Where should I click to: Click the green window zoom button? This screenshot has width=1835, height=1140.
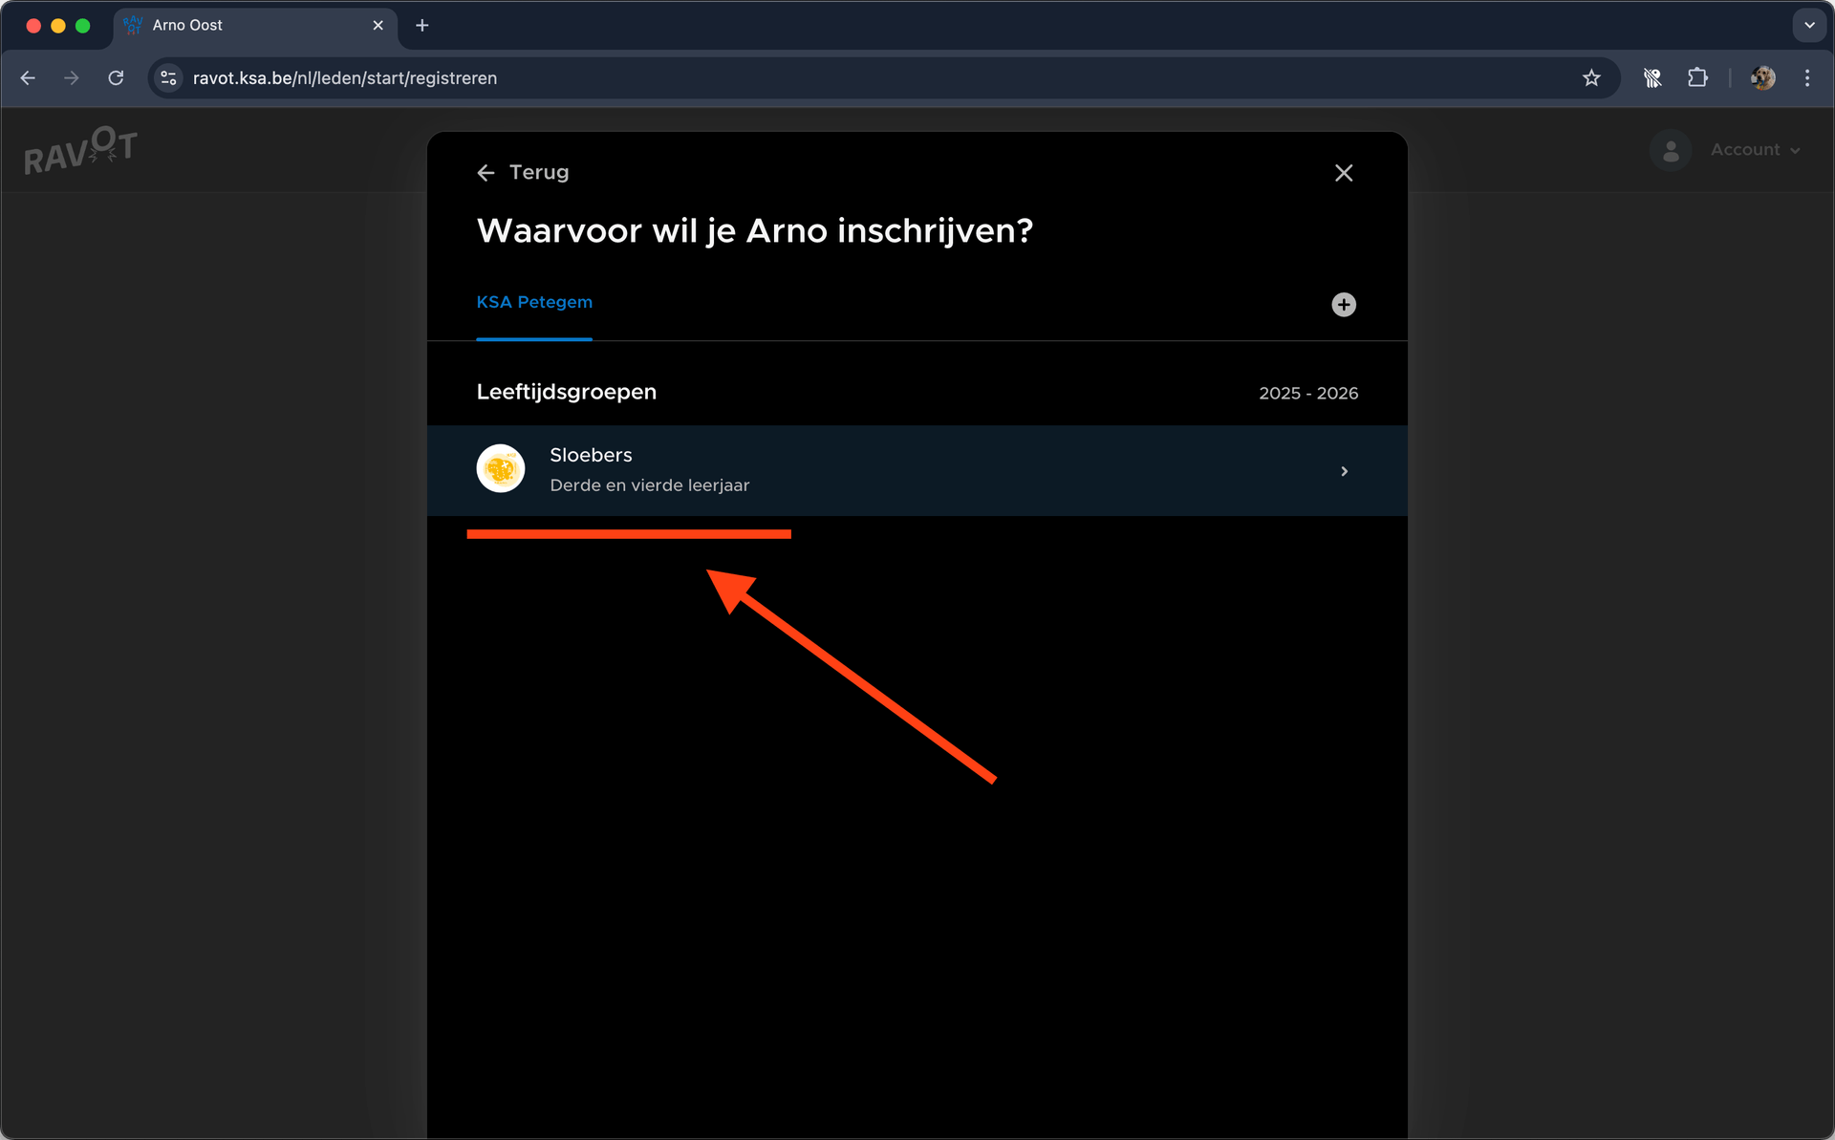point(83,26)
